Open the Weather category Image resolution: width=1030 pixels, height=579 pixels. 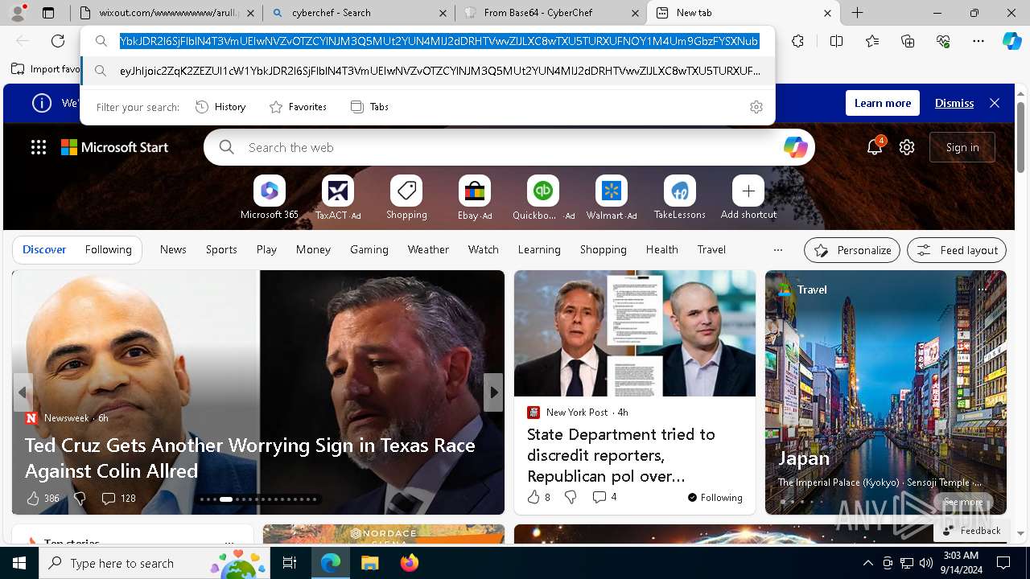click(x=428, y=250)
